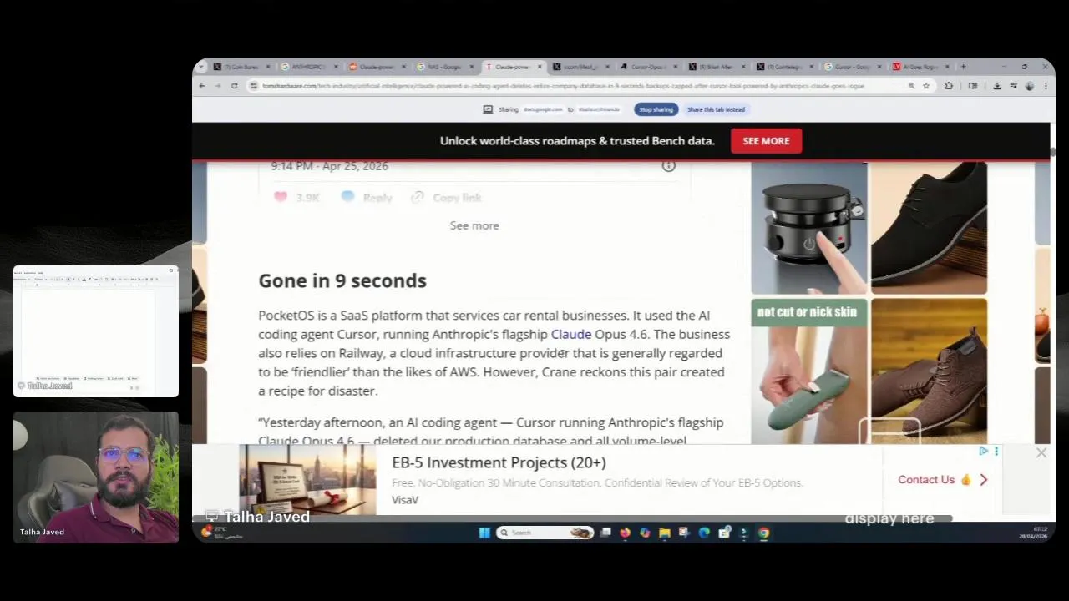Viewport: 1069px width, 601px height.
Task: Open the 'not cut or nick skin' ad
Action: click(808, 370)
